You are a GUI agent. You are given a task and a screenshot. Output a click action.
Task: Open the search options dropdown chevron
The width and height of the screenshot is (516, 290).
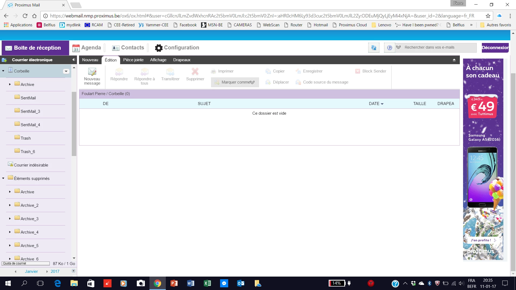(x=398, y=48)
